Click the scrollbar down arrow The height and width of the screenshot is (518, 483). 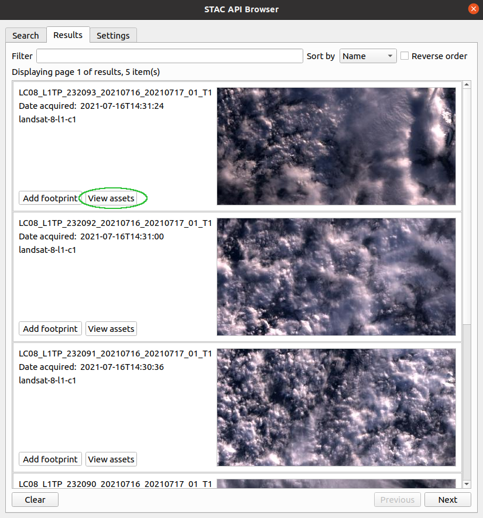pyautogui.click(x=467, y=483)
